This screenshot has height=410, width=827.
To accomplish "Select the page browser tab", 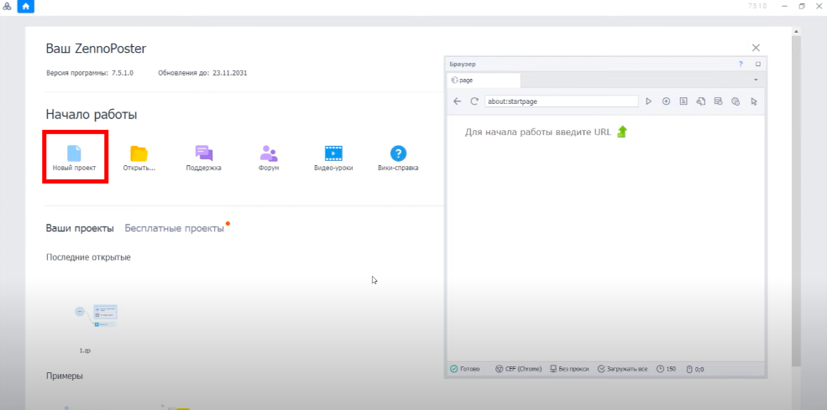I will coord(484,80).
